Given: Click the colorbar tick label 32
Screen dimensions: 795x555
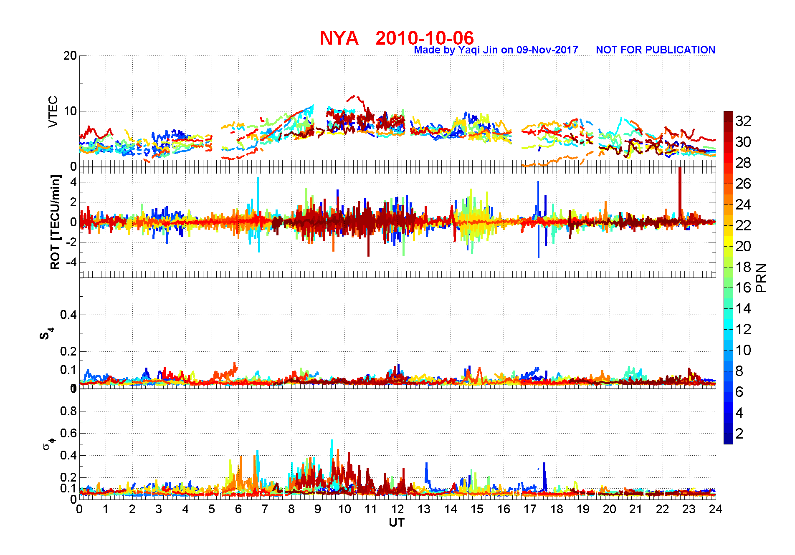Looking at the screenshot, I should tap(743, 121).
